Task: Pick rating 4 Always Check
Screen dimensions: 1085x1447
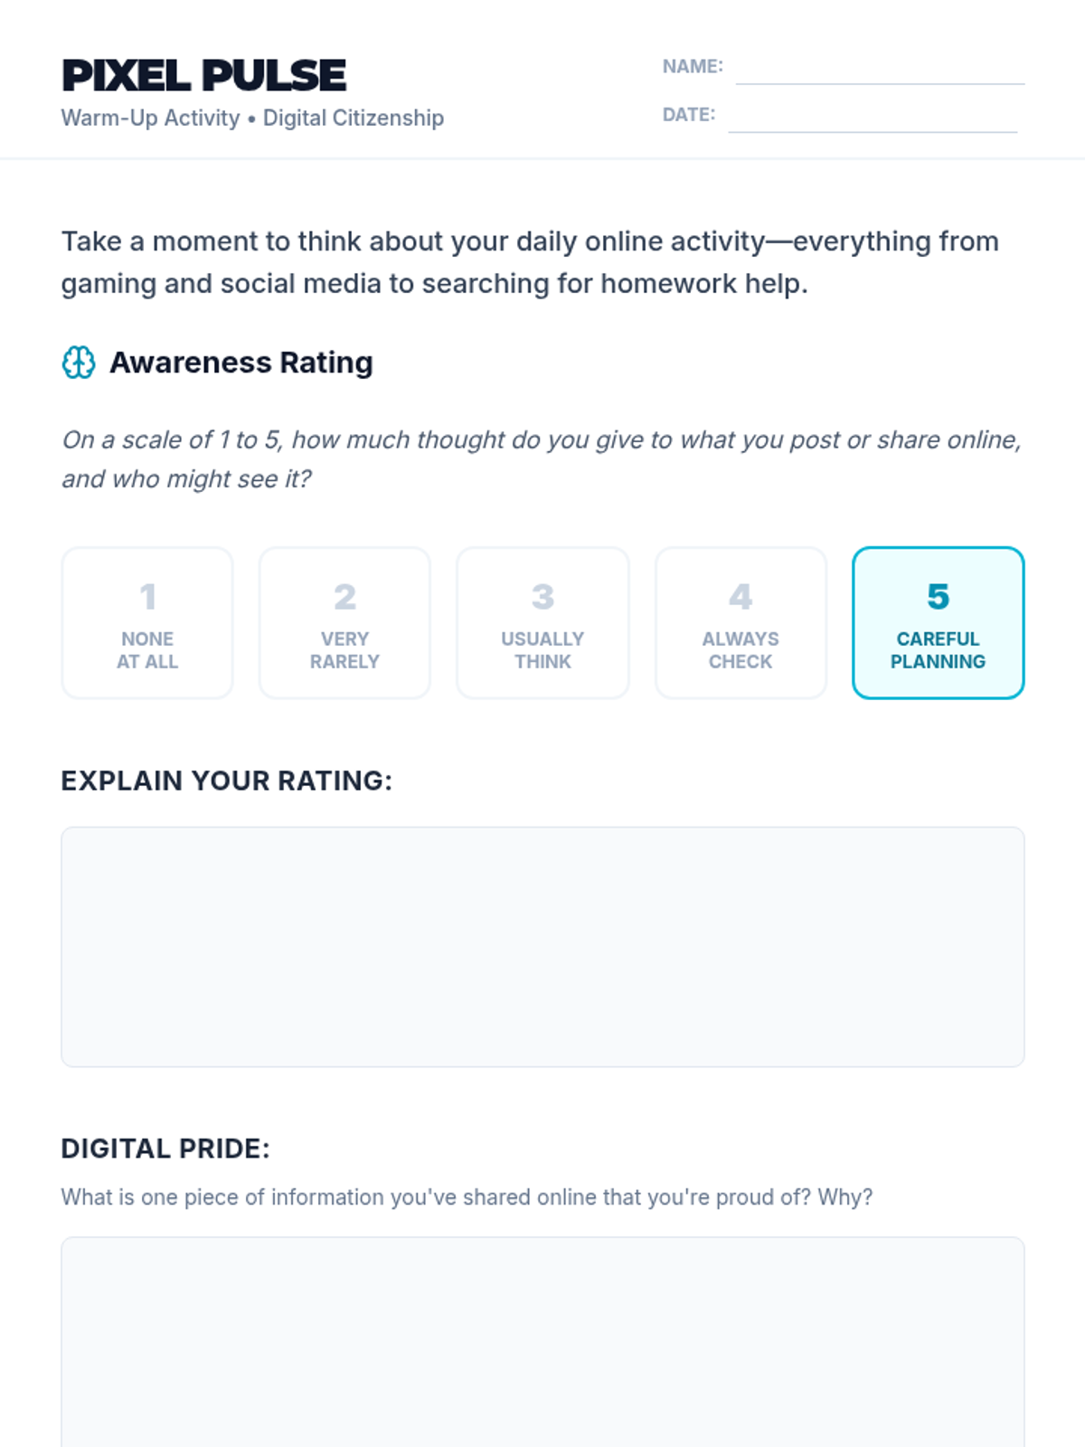Action: point(741,623)
